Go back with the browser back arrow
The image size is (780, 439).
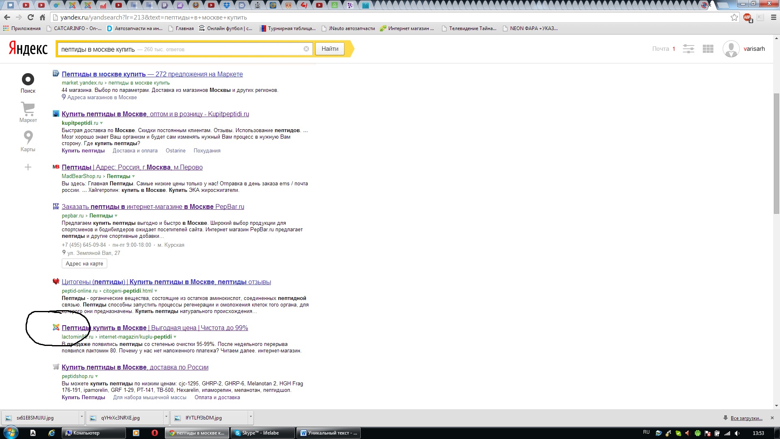(7, 17)
